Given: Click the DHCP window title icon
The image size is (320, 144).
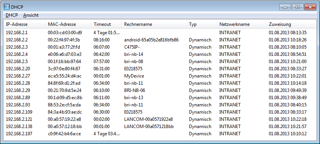Looking at the screenshot, I should 7,7.
